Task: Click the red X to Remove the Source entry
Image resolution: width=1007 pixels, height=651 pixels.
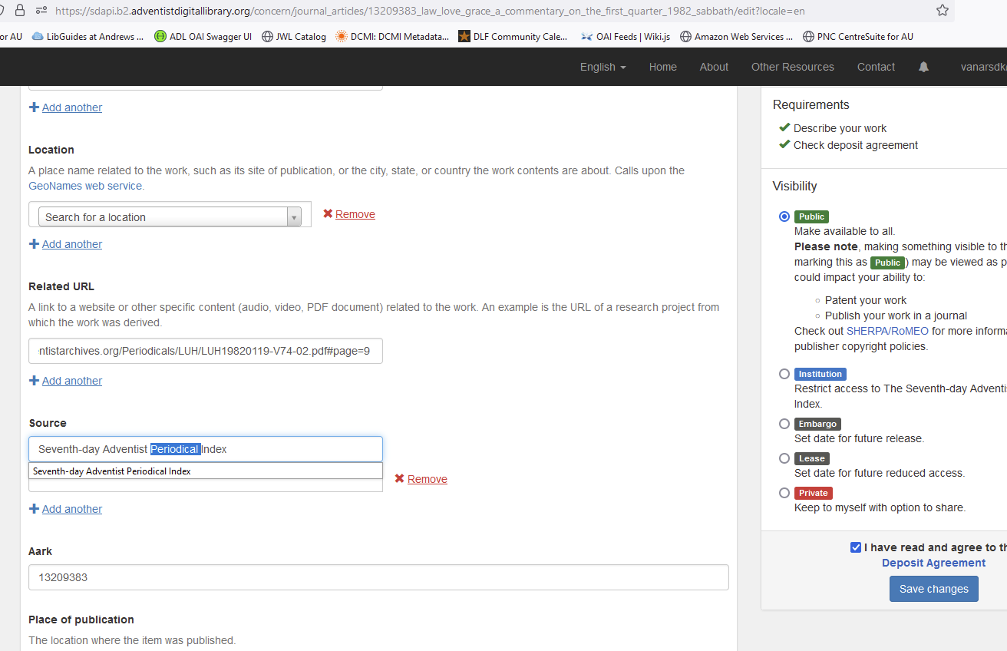Action: (400, 478)
